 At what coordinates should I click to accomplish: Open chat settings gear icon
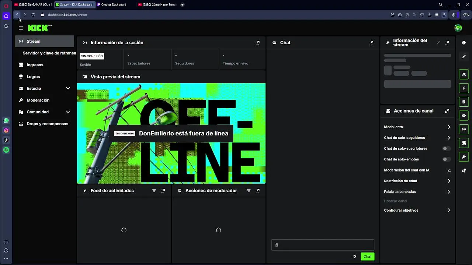[355, 257]
